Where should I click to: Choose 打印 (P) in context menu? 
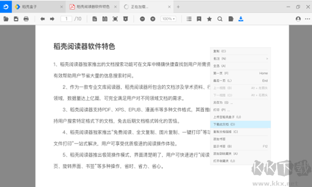(x=240, y=110)
